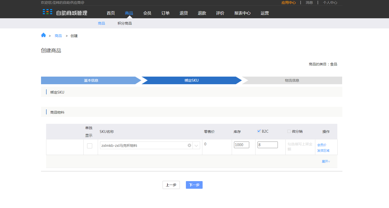Uncheck the B2C checkbox
This screenshot has height=208, width=389.
[259, 131]
